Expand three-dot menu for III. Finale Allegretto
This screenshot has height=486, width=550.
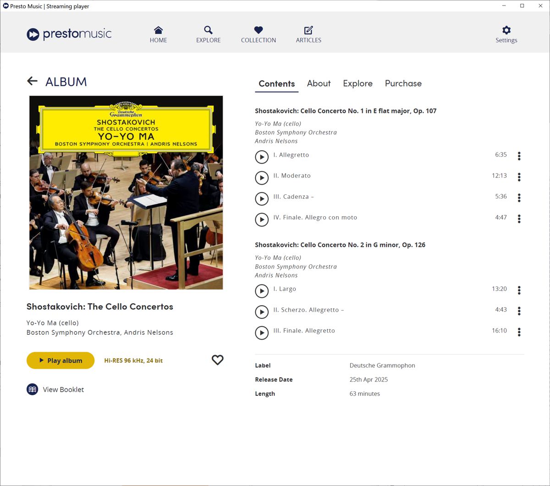[x=519, y=332]
